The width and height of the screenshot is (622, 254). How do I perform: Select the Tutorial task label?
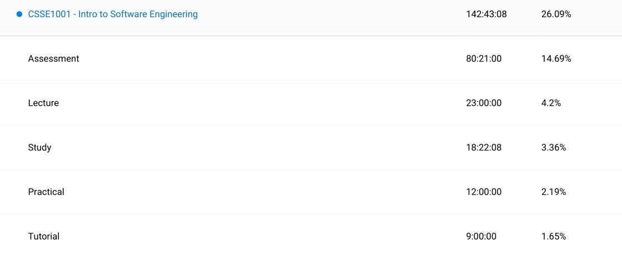[x=44, y=236]
